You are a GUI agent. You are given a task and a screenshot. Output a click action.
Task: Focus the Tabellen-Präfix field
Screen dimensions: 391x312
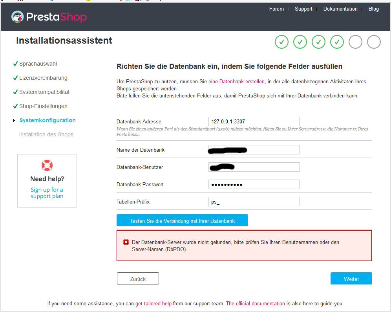tap(254, 202)
